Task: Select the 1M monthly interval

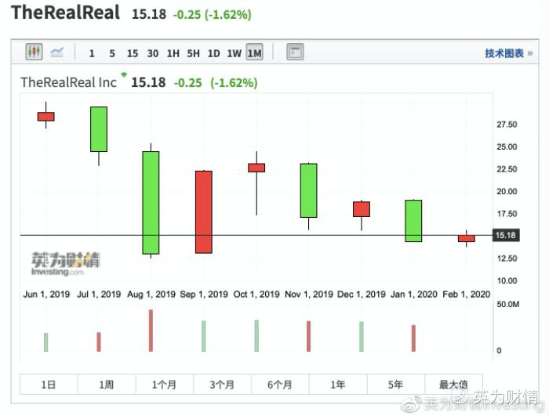Action: pos(255,52)
